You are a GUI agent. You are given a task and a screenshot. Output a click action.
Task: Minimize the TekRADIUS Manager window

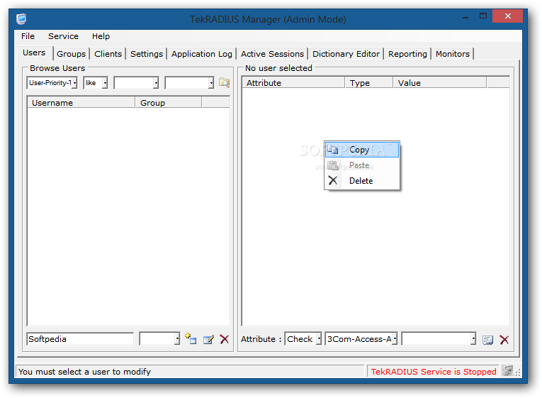[465, 16]
